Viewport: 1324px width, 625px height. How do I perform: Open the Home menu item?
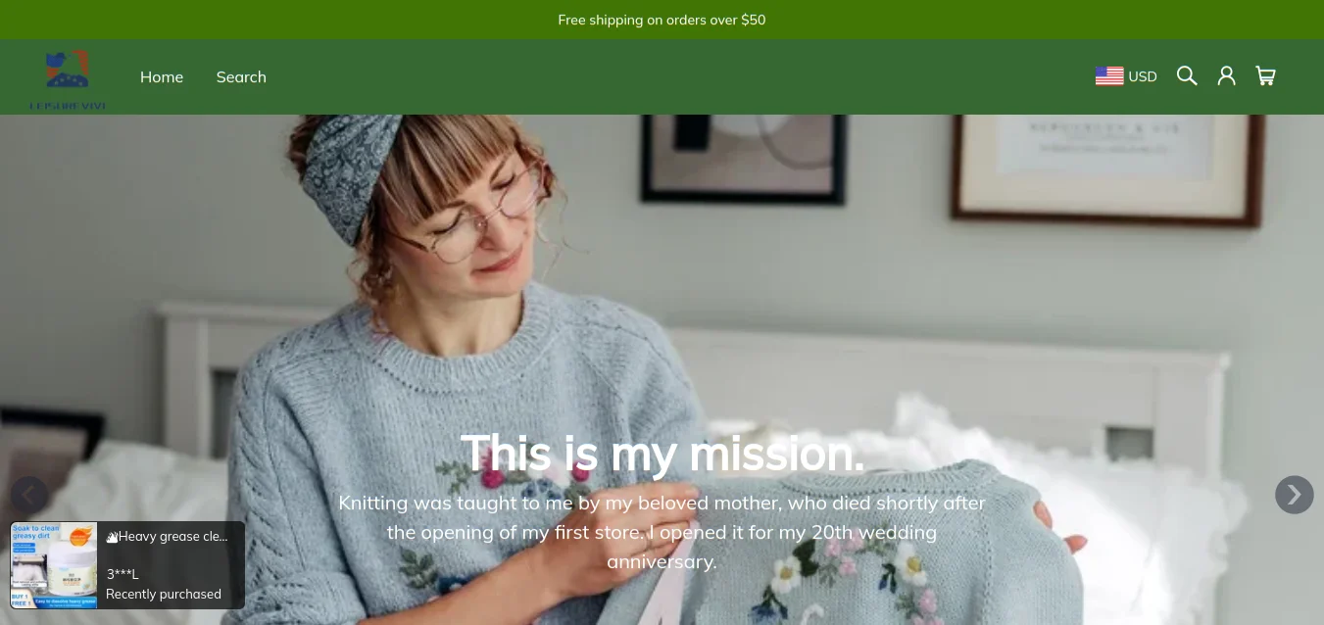pos(162,77)
